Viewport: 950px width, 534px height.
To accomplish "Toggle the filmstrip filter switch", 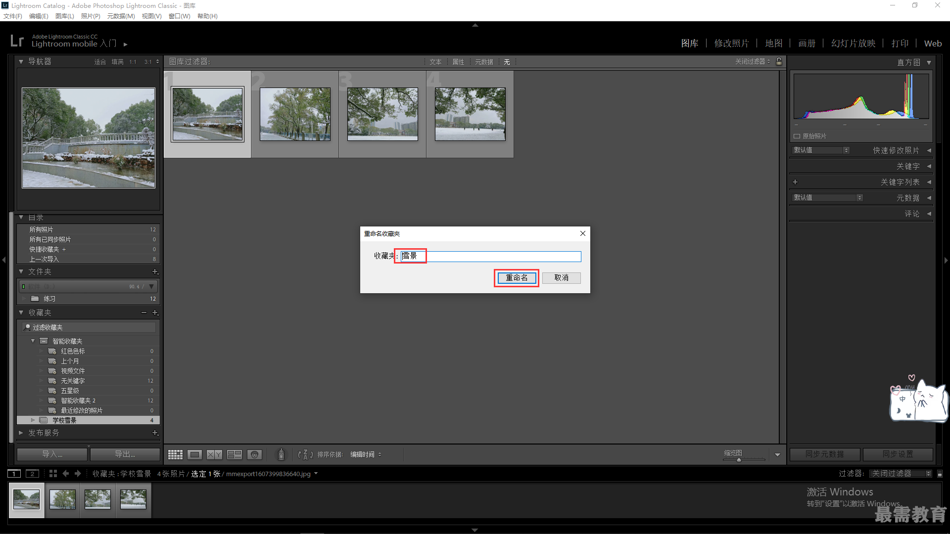I will [x=940, y=474].
